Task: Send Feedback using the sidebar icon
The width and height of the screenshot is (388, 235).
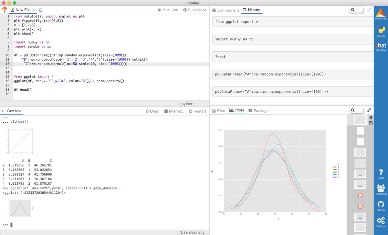Action: pos(381,189)
